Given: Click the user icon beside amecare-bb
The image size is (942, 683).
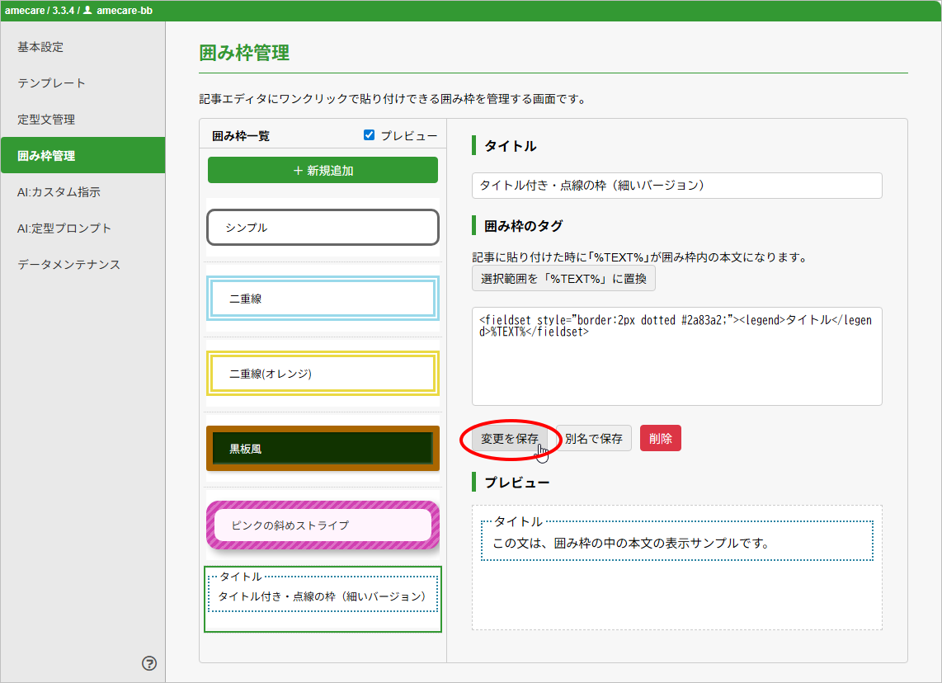Looking at the screenshot, I should click(x=88, y=11).
